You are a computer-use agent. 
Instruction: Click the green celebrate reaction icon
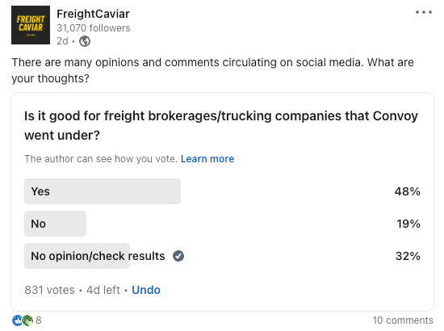coord(27,321)
